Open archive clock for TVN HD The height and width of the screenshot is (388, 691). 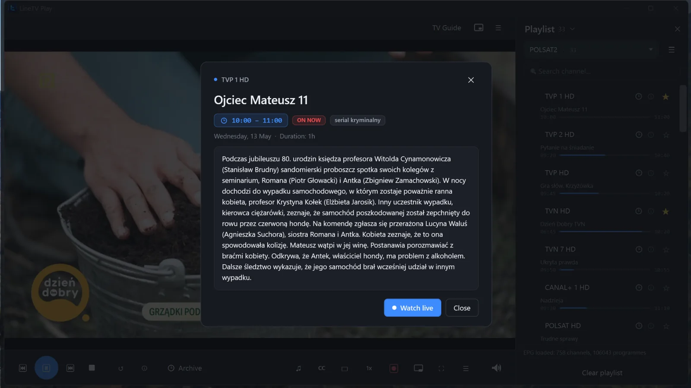[x=638, y=211]
